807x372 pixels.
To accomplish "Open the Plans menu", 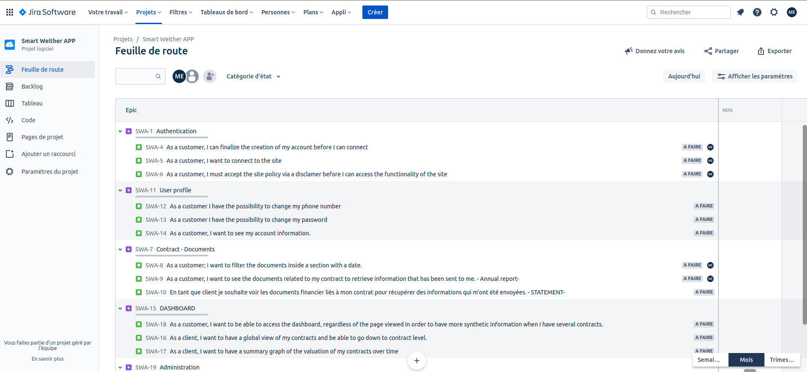I will tap(313, 12).
